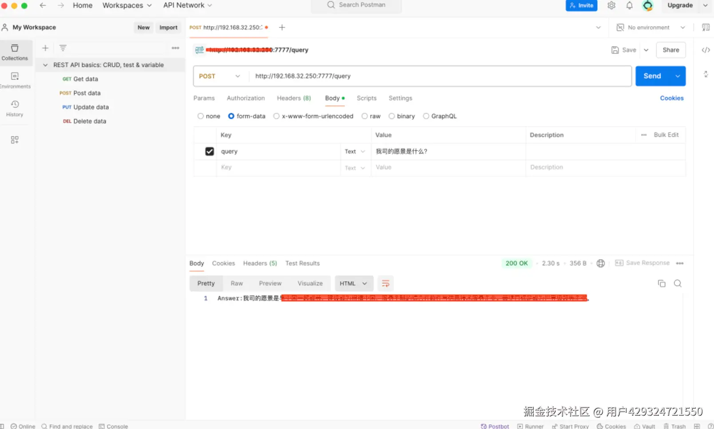
Task: Open configure workspace sidebar icon
Action: (15, 140)
